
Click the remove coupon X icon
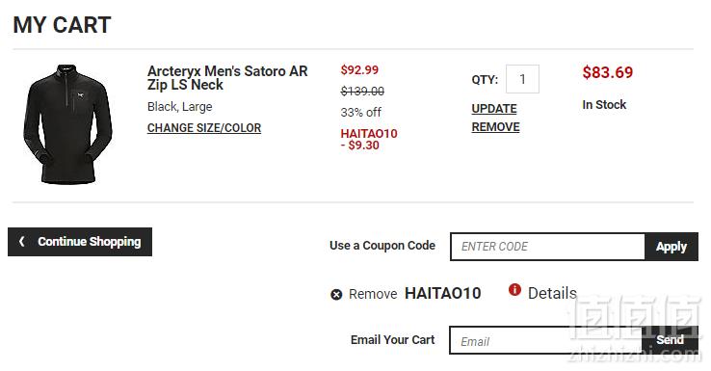pyautogui.click(x=336, y=295)
